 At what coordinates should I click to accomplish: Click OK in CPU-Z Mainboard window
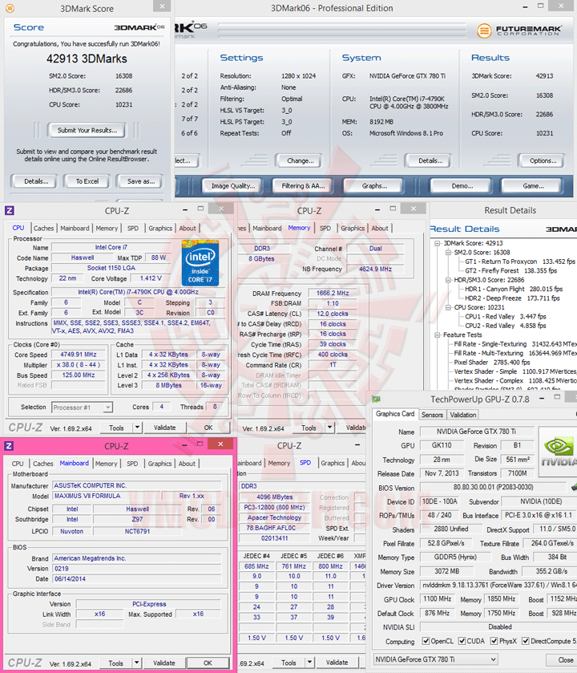pyautogui.click(x=208, y=663)
